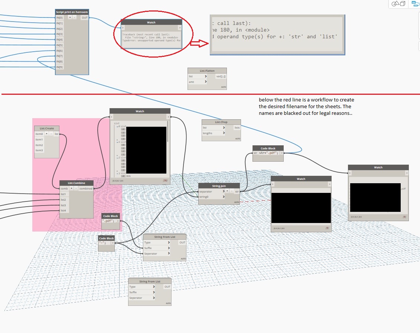Viewport: 420px width, 333px height.
Task: Click the combined output port
Action: click(86, 188)
